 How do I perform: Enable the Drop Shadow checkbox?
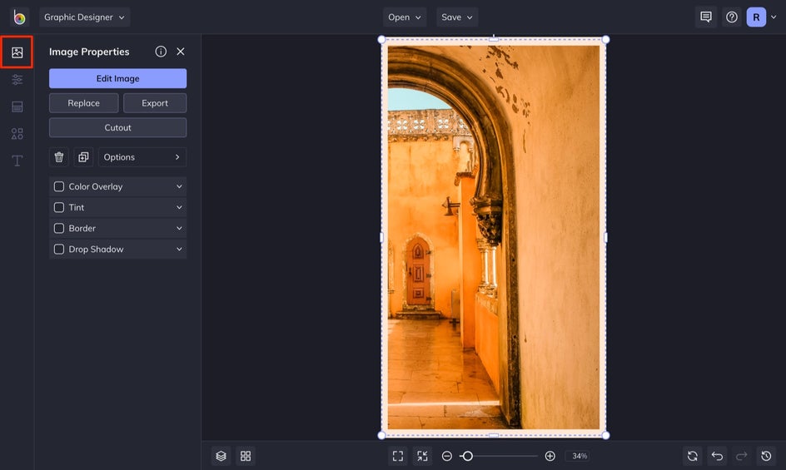(59, 249)
